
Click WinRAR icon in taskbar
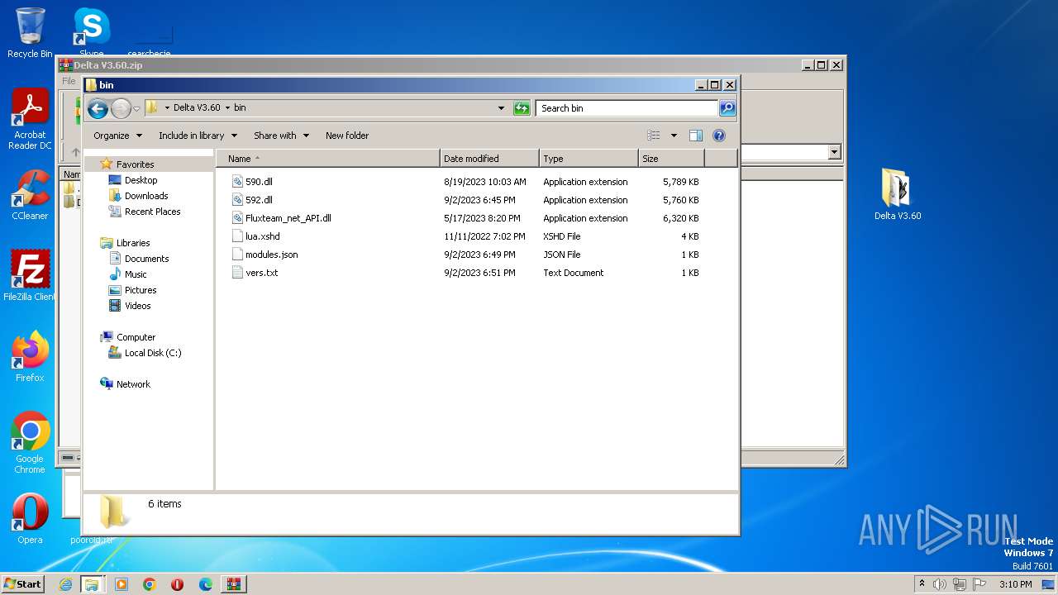tap(233, 584)
